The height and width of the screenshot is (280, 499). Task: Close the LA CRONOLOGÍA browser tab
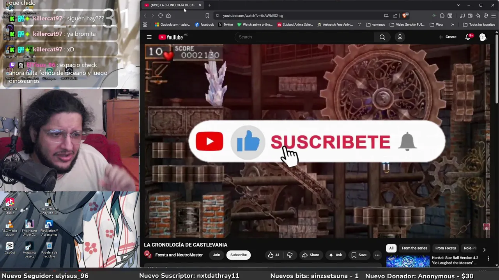point(200,5)
